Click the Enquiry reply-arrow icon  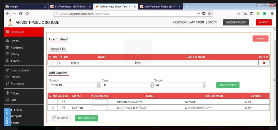(x=7, y=77)
